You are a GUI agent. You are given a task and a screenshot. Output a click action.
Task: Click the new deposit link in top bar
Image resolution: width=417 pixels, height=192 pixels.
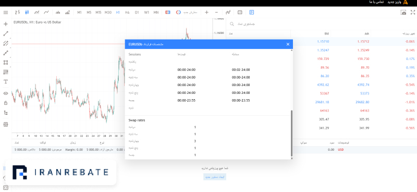(394, 2)
